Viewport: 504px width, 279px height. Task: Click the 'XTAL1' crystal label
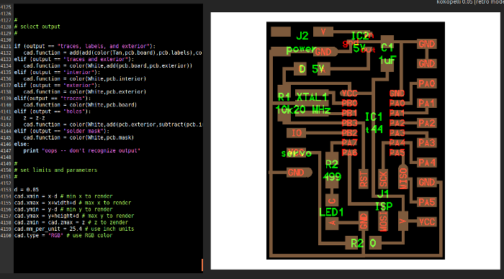point(312,97)
